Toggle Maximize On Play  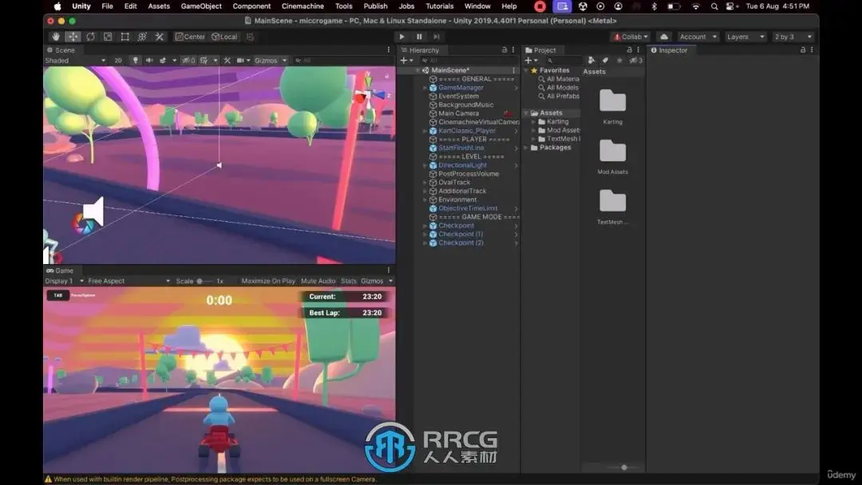click(x=268, y=281)
